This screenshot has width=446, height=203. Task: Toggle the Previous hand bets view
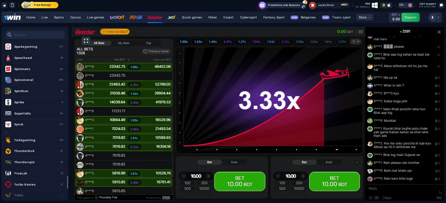(156, 51)
